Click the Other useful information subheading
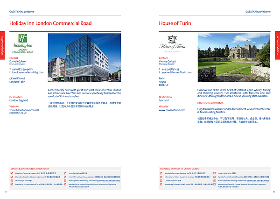Image resolution: width=280 pixels, height=199 pixels. [x=210, y=103]
